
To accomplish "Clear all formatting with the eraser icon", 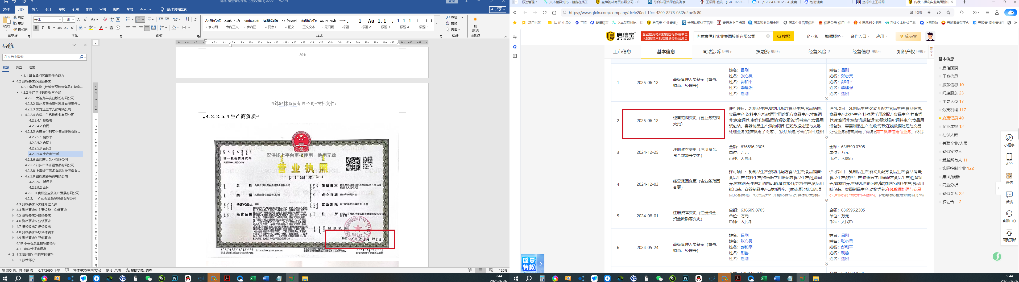I will [105, 19].
